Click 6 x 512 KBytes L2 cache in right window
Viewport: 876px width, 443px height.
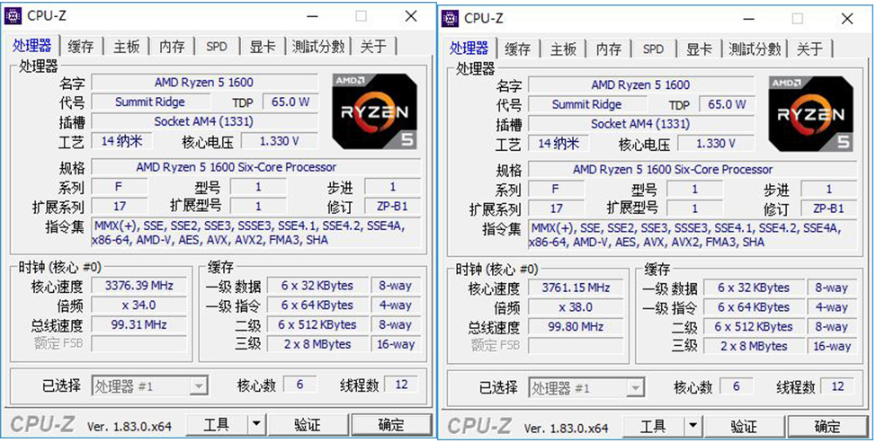pyautogui.click(x=754, y=327)
